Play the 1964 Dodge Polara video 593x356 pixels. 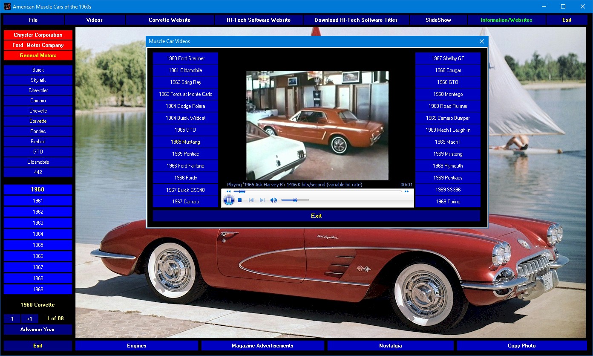coord(186,106)
